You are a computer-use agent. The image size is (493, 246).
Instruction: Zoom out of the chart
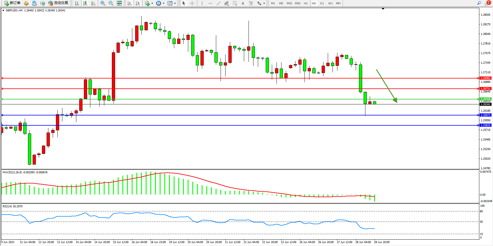pos(111,3)
